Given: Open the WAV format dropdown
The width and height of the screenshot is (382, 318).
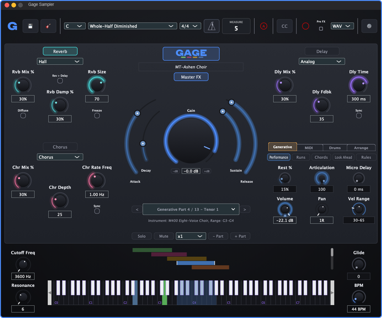Looking at the screenshot, I should coord(342,26).
